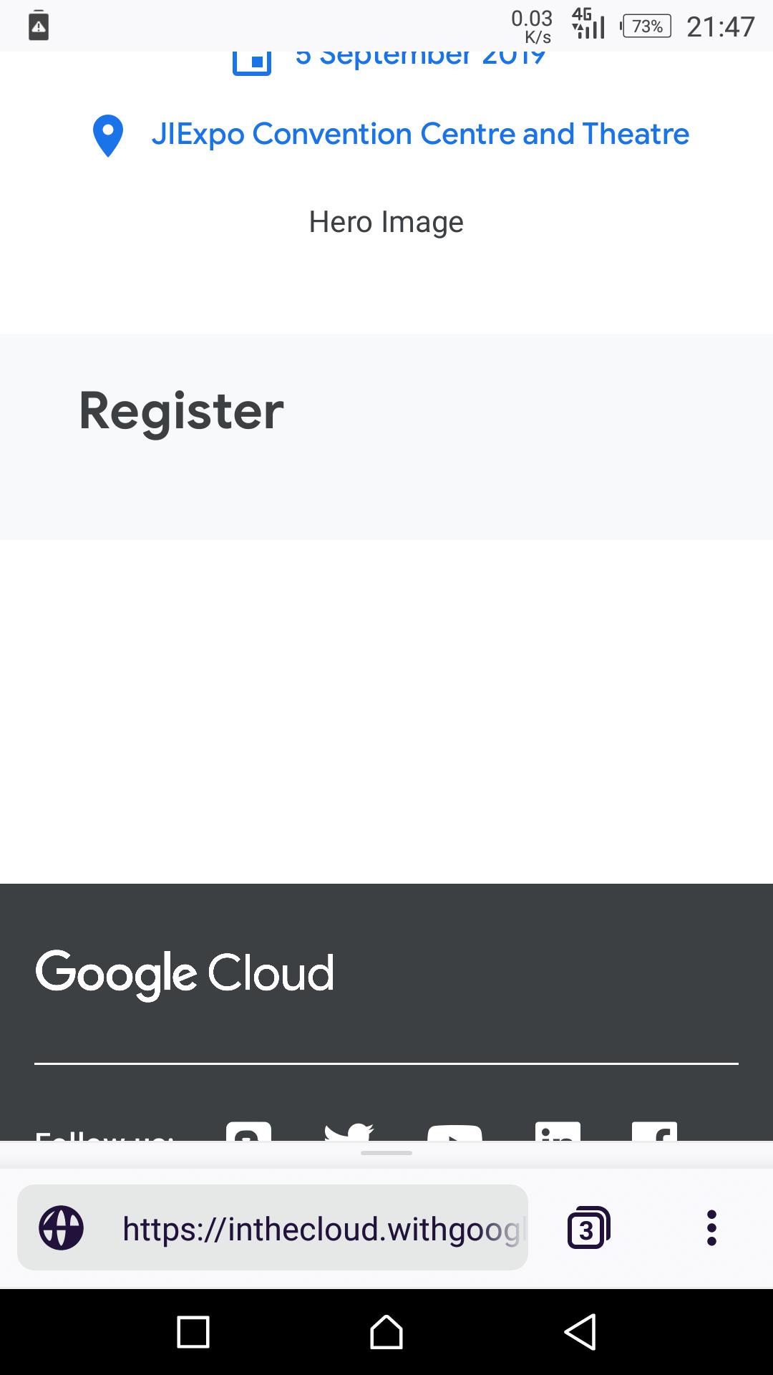Tap the address bar URL field
Image resolution: width=773 pixels, height=1375 pixels.
322,1227
